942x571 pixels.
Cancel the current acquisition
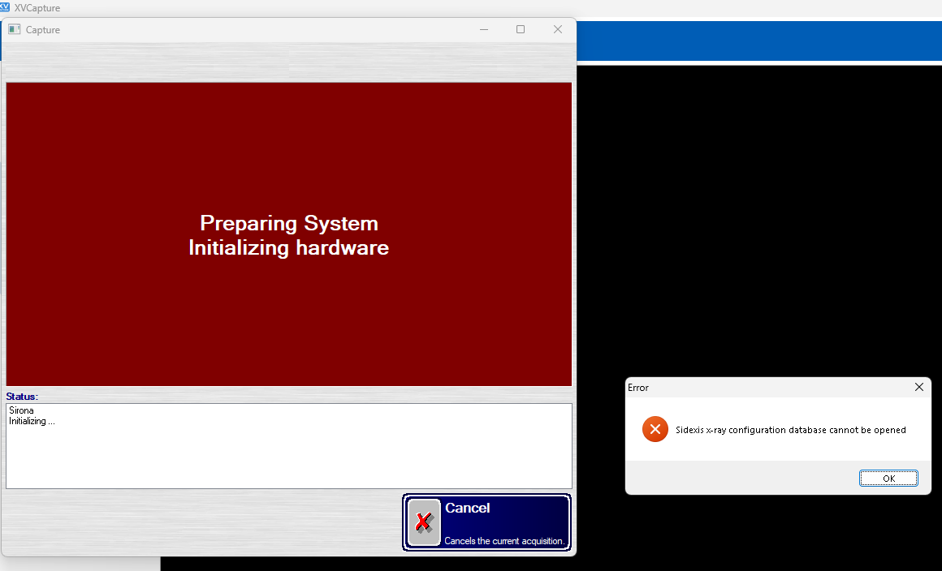point(486,522)
